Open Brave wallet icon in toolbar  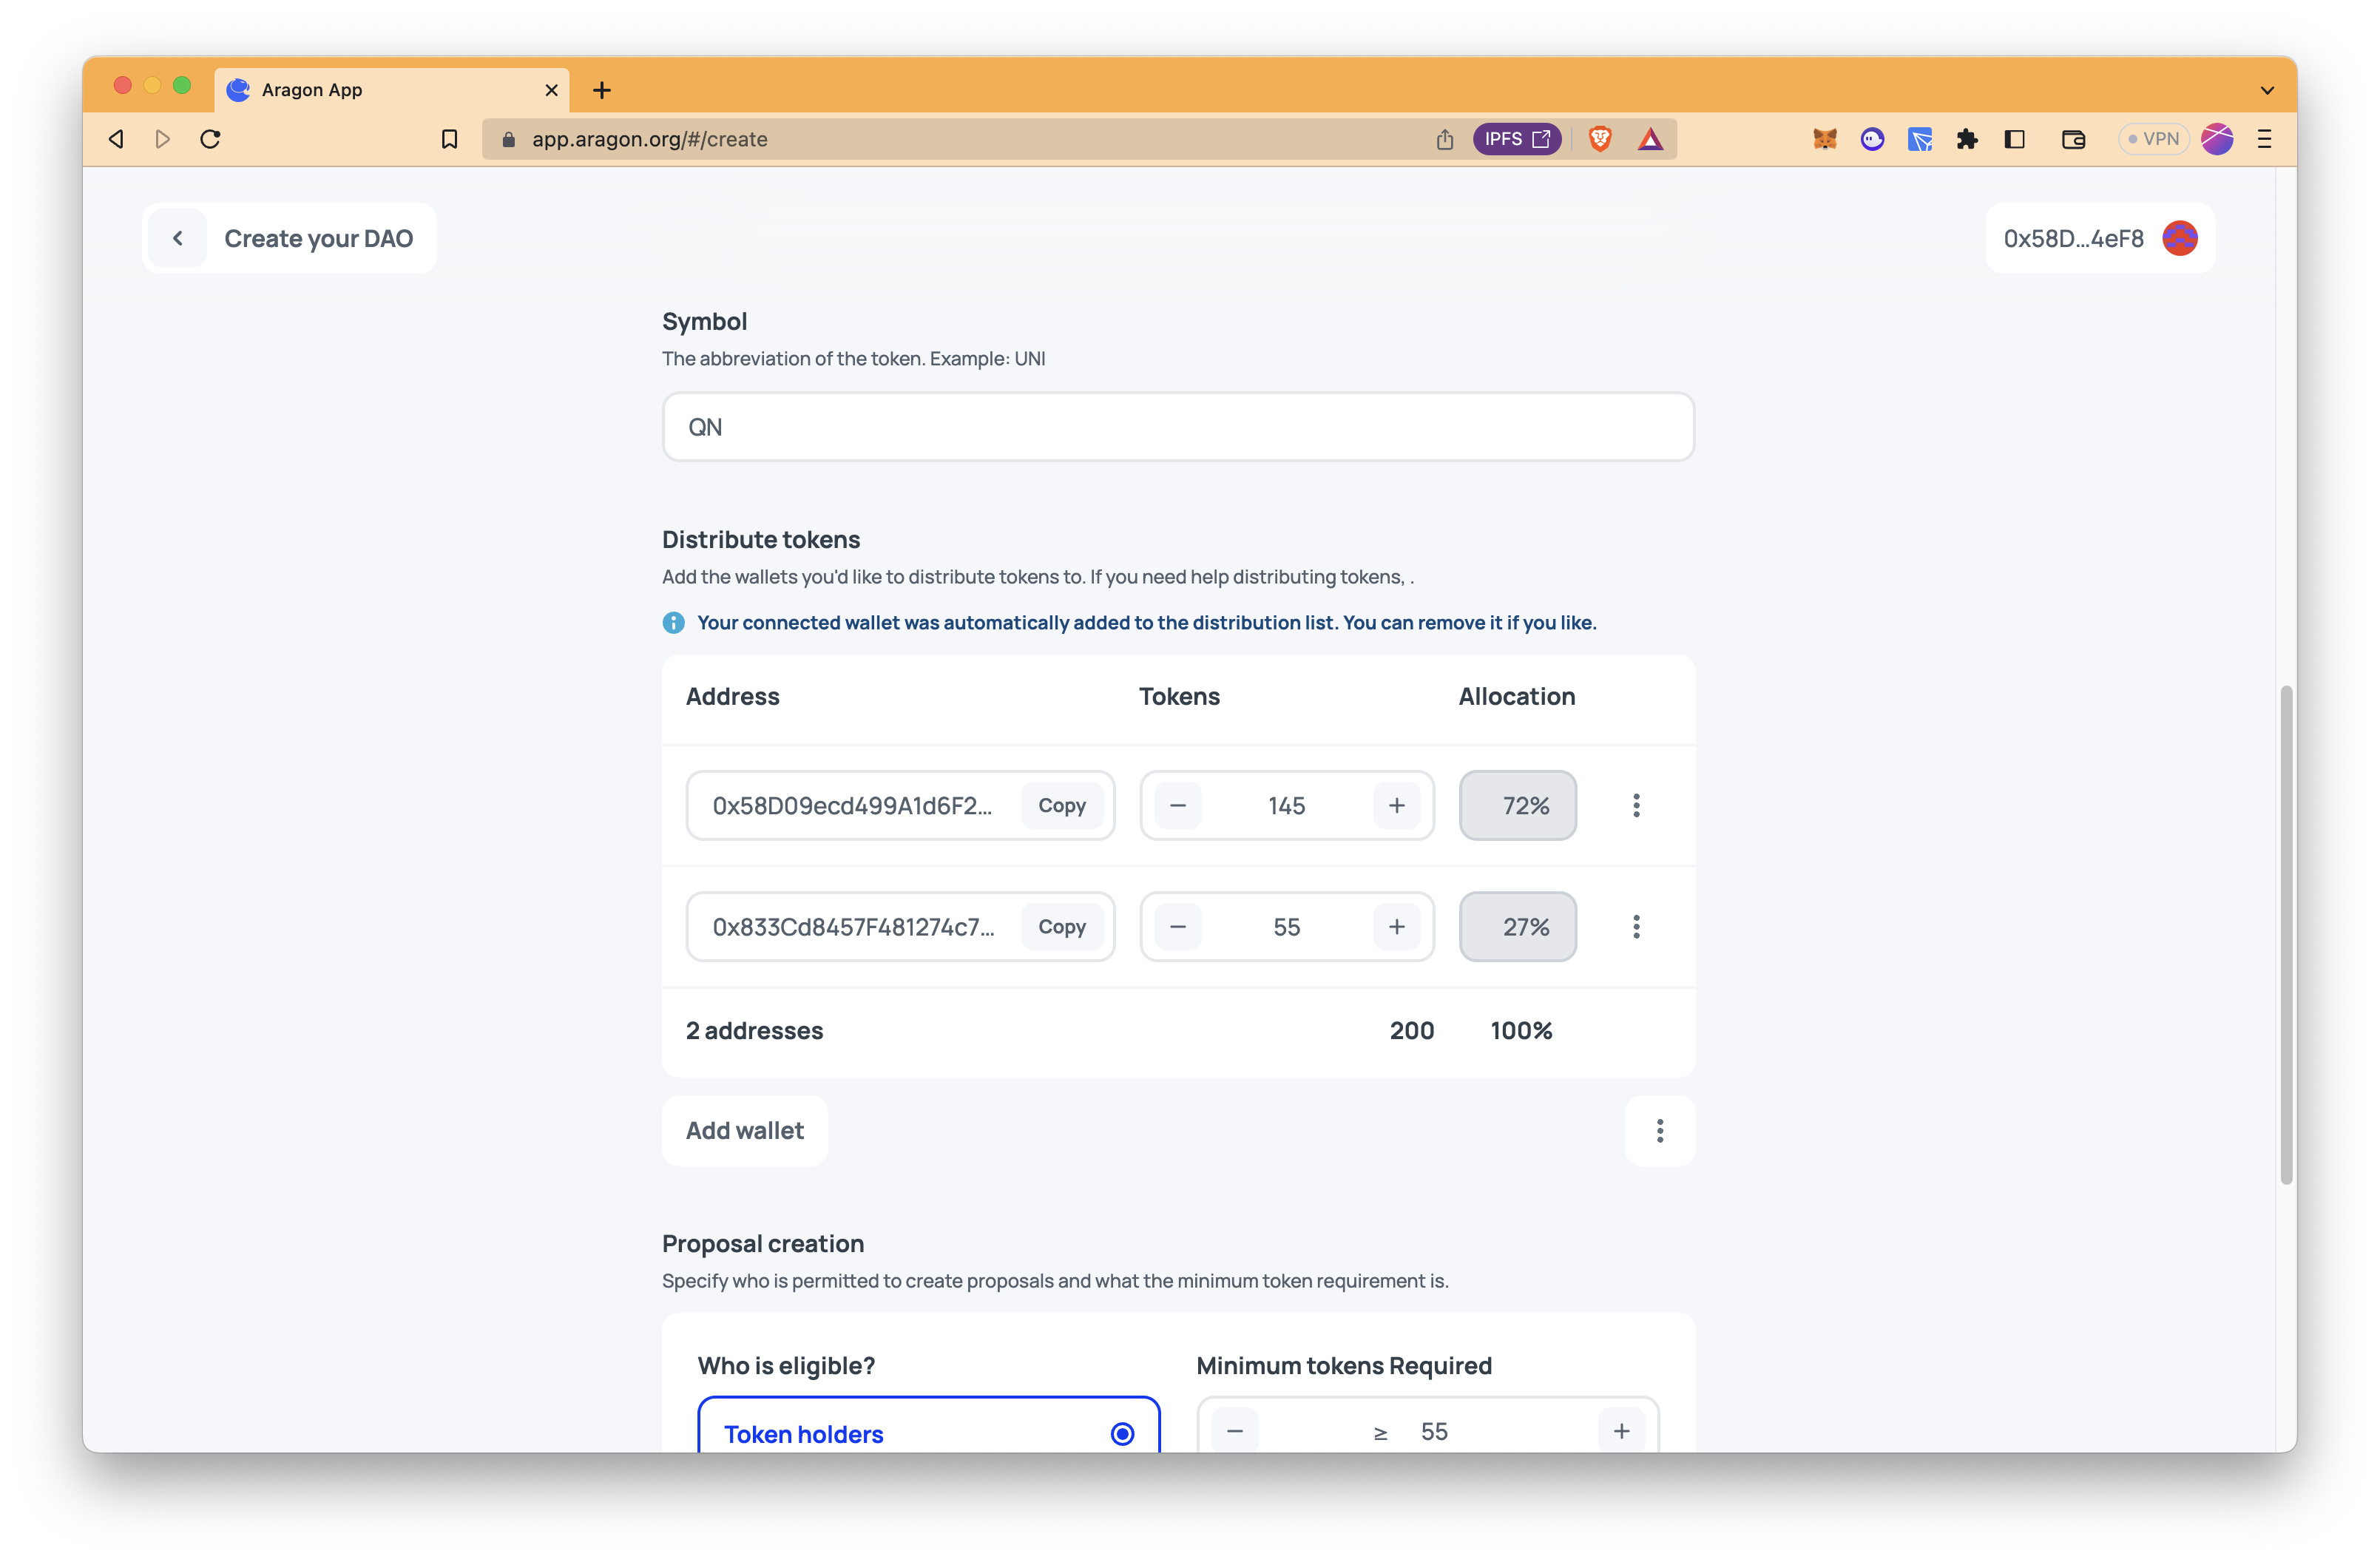2073,139
